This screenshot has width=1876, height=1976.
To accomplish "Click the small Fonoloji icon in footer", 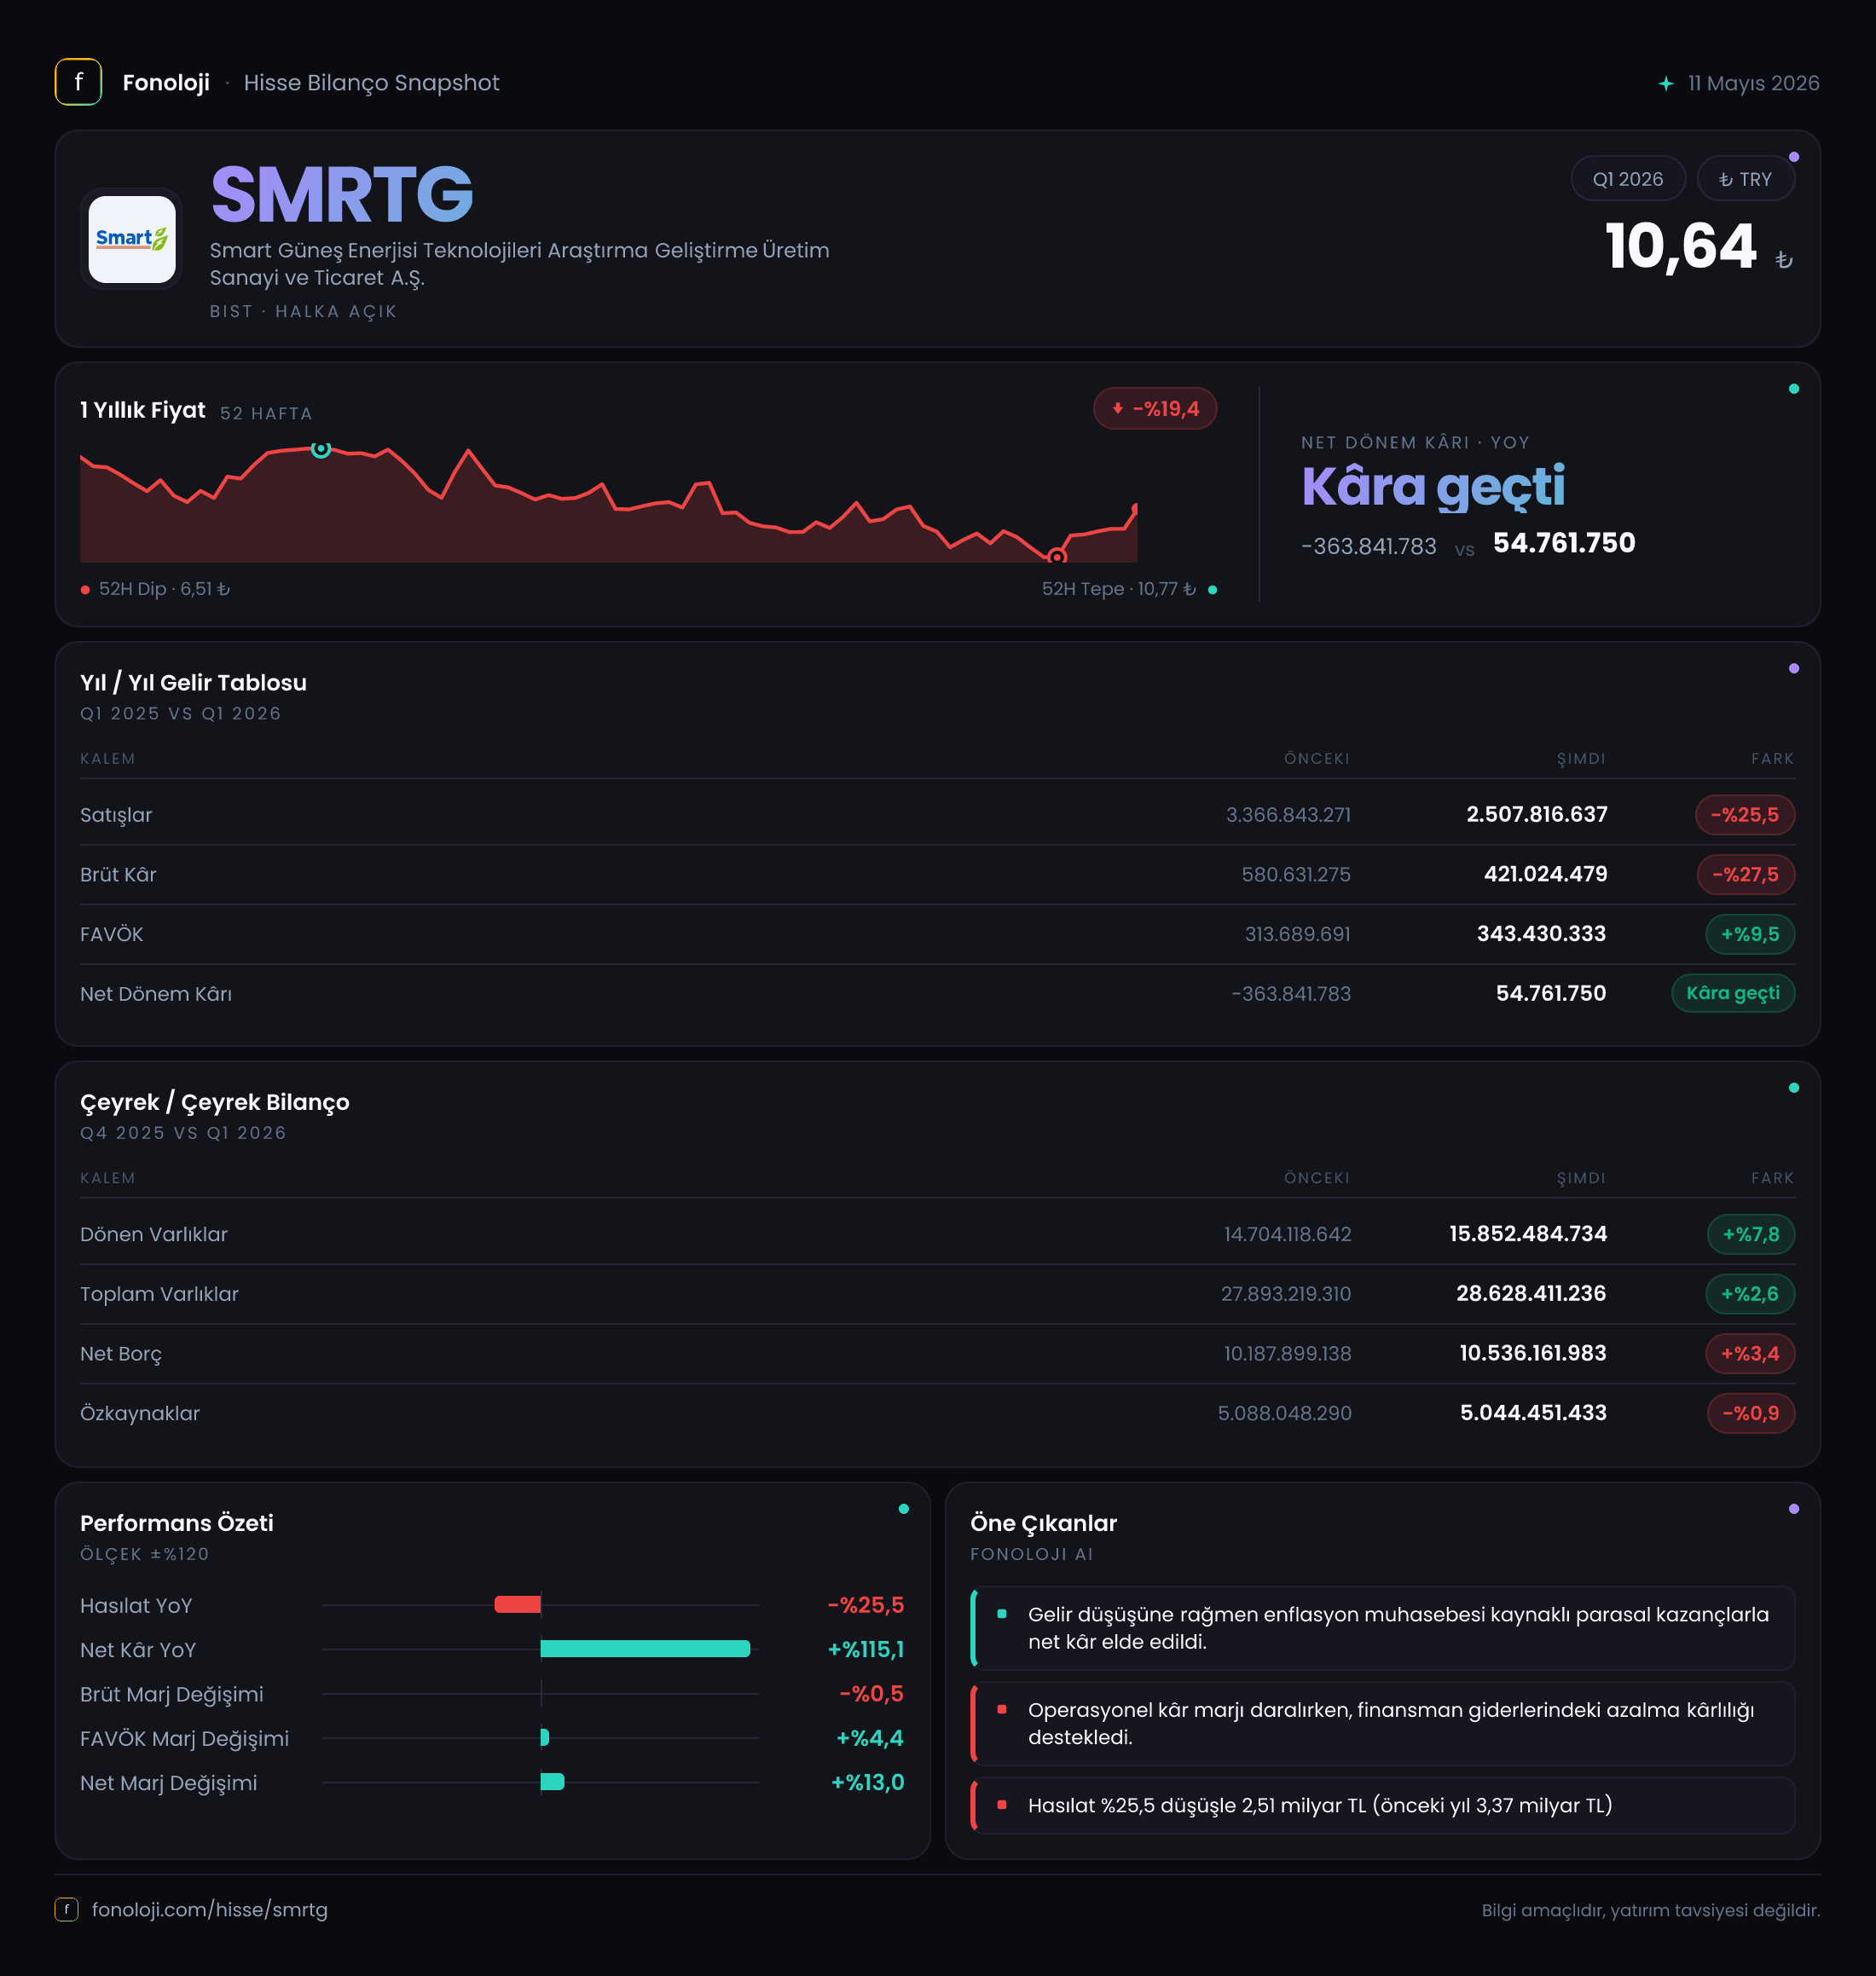I will 67,1909.
